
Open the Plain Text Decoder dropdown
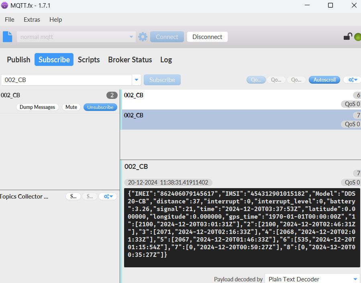click(313, 279)
